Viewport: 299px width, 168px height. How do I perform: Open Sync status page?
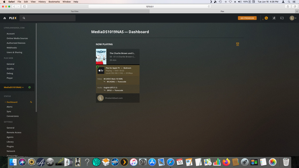pyautogui.click(x=9, y=112)
